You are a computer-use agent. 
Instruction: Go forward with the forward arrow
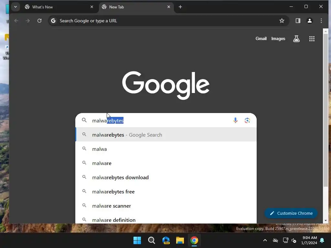coord(28,21)
